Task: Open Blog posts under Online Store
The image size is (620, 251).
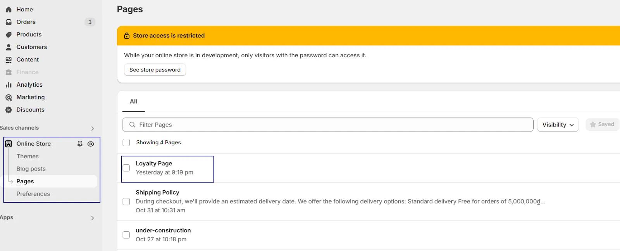Action: [31, 169]
